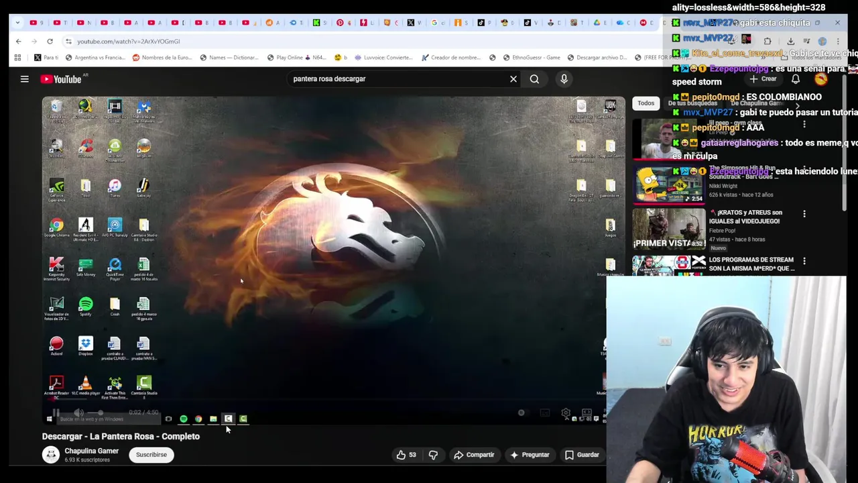
Task: Subscribe with the Suscribirse button
Action: [151, 455]
